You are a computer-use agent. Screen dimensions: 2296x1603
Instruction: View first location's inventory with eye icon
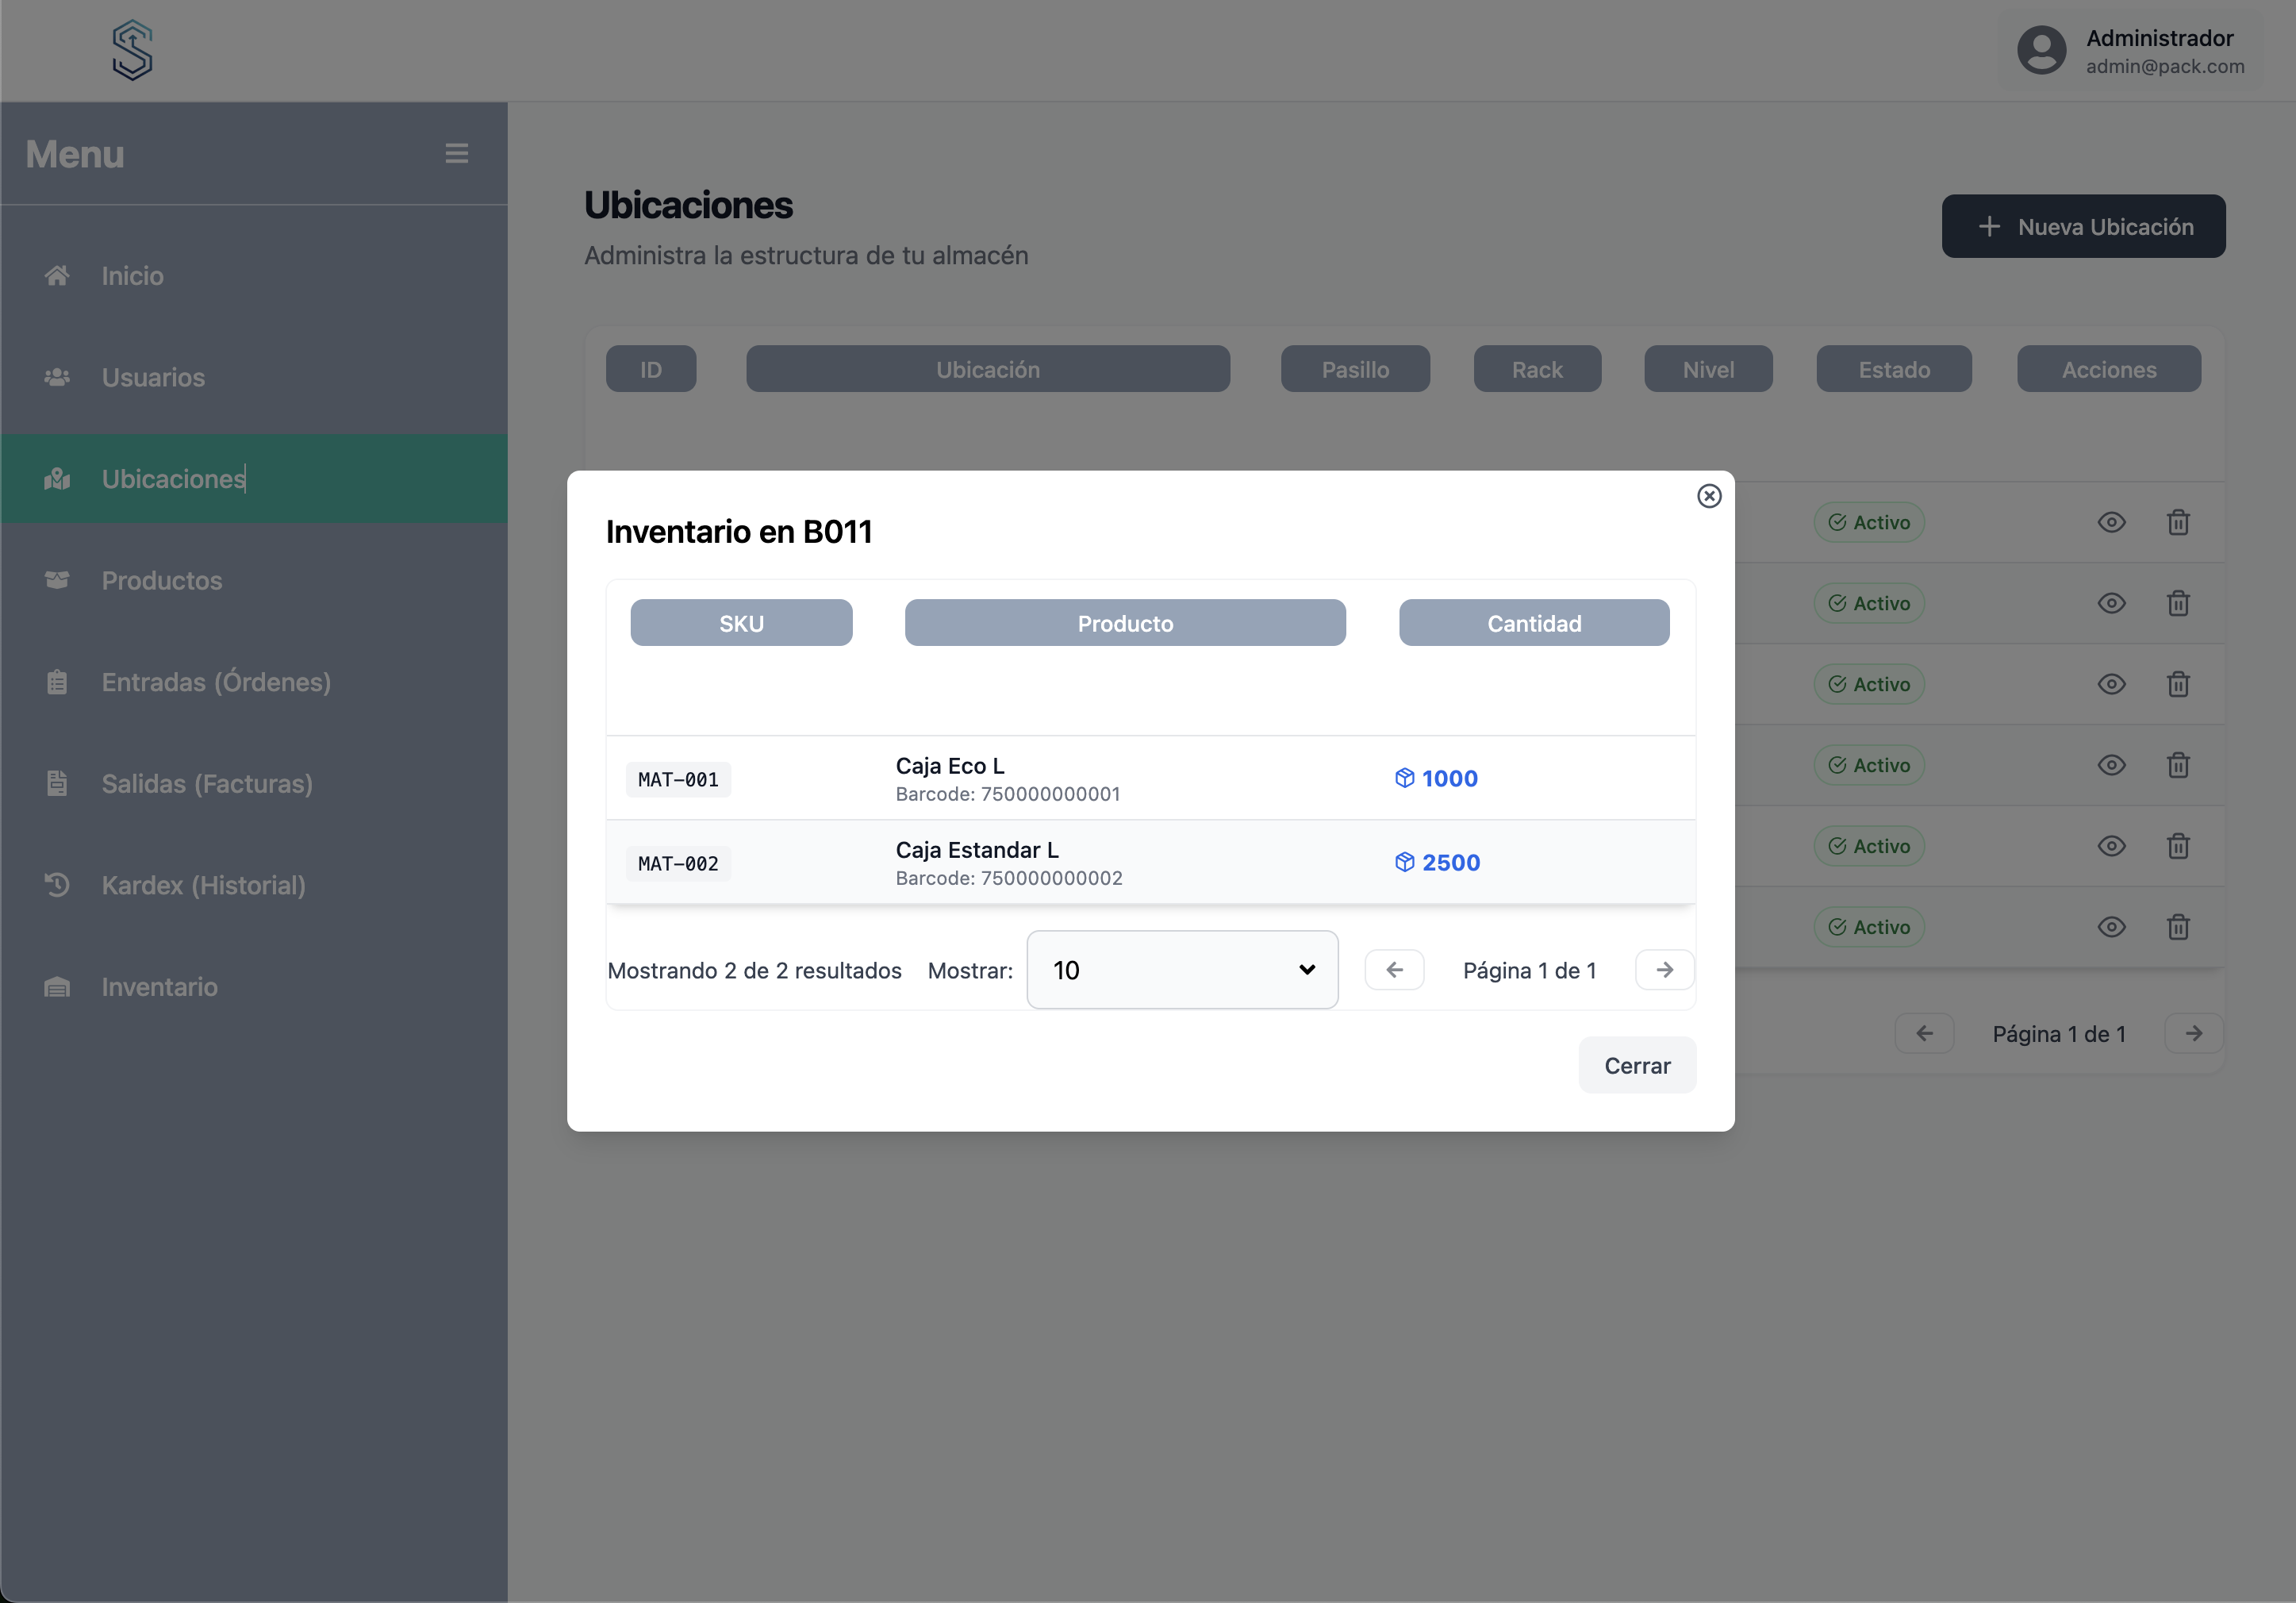click(2111, 522)
